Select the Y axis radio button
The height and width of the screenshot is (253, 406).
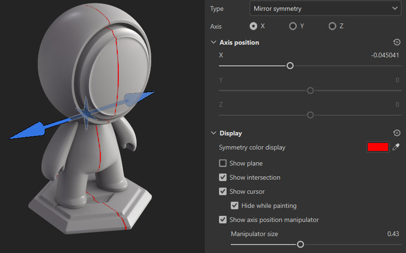(x=293, y=26)
